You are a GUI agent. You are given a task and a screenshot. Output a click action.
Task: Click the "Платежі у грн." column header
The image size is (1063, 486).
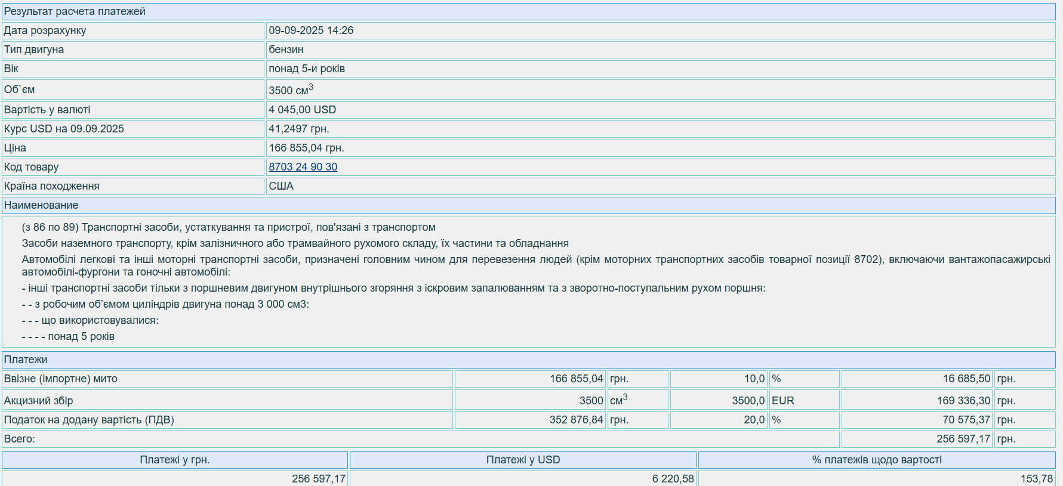[175, 460]
